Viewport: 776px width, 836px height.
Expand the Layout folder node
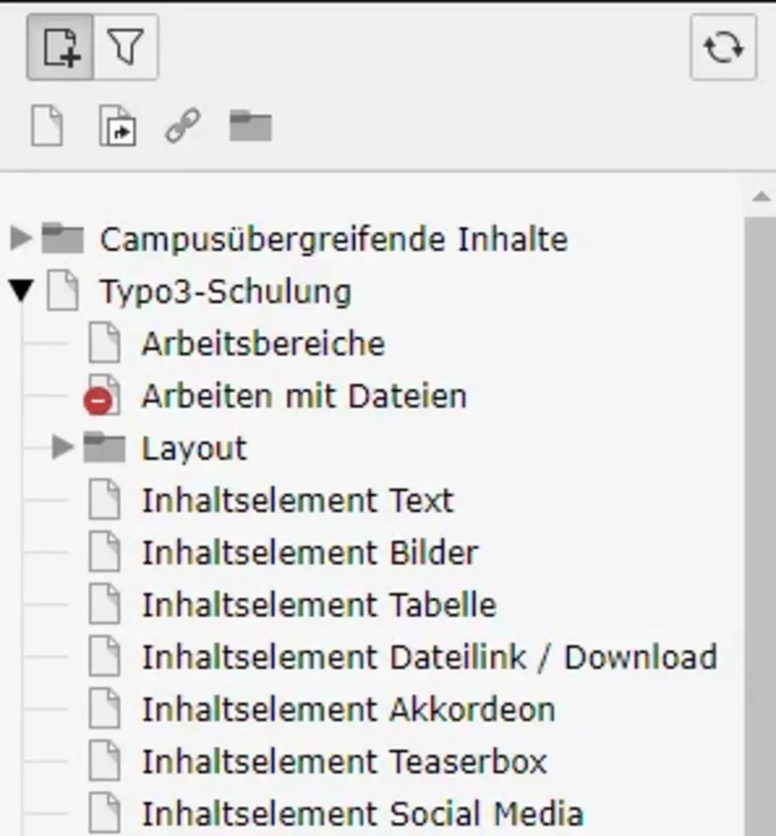62,447
